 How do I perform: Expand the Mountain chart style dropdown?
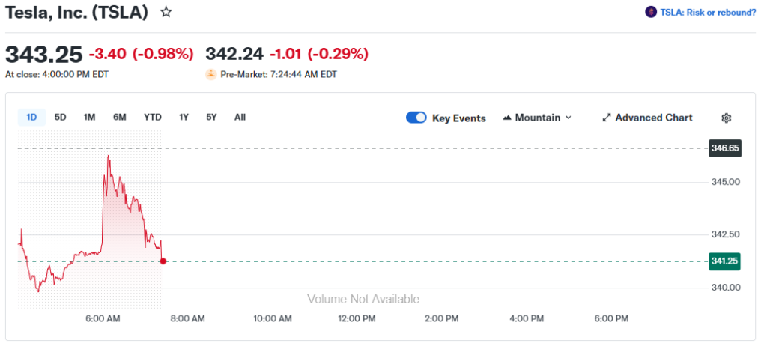click(x=568, y=118)
